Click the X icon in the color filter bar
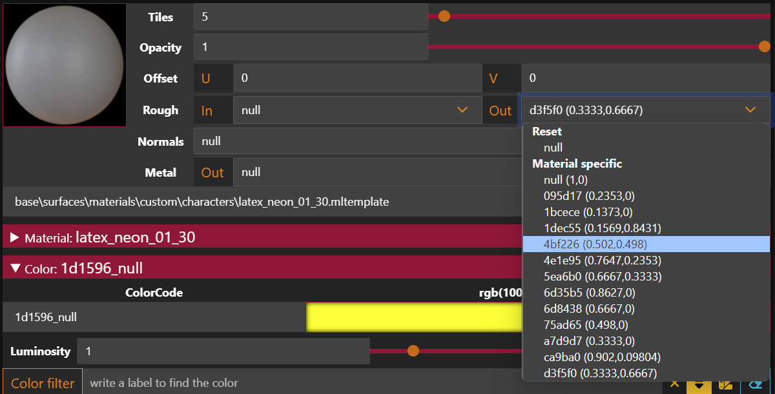This screenshot has width=775, height=394. pyautogui.click(x=674, y=385)
